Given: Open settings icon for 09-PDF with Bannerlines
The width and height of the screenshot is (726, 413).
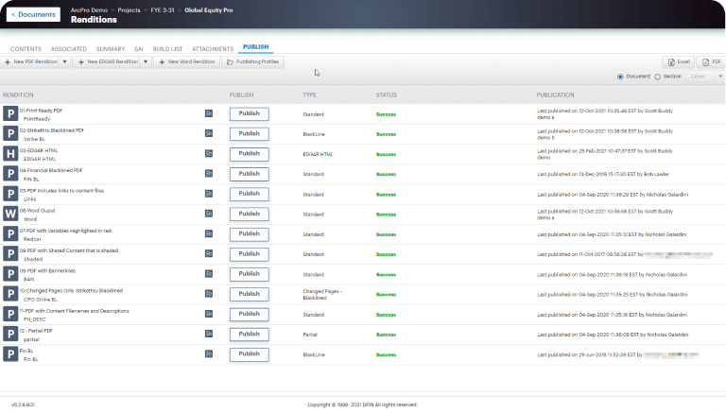Looking at the screenshot, I should tap(209, 274).
